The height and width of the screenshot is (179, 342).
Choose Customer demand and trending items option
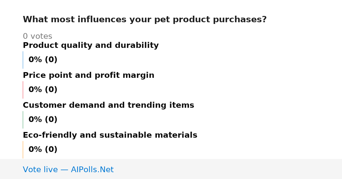click(108, 105)
